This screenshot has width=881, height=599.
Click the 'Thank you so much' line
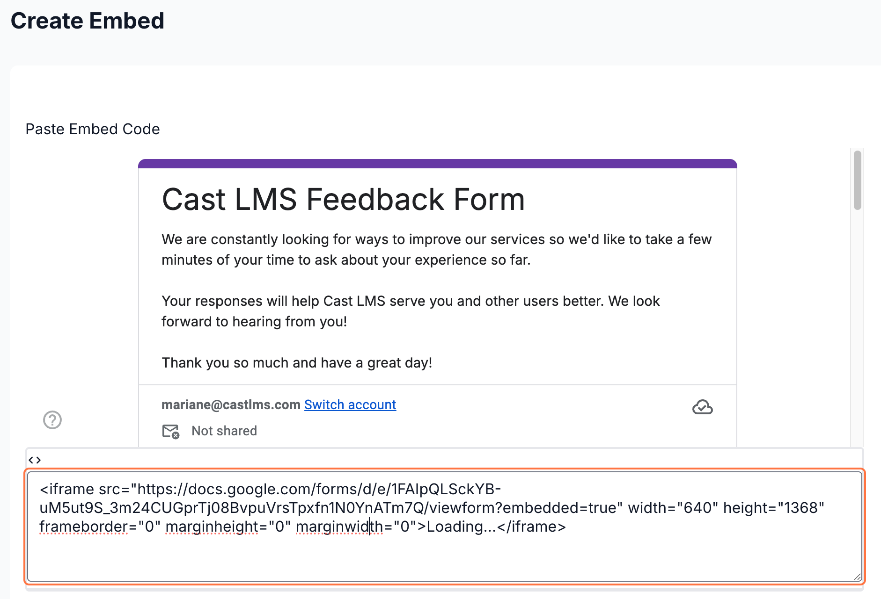point(297,363)
